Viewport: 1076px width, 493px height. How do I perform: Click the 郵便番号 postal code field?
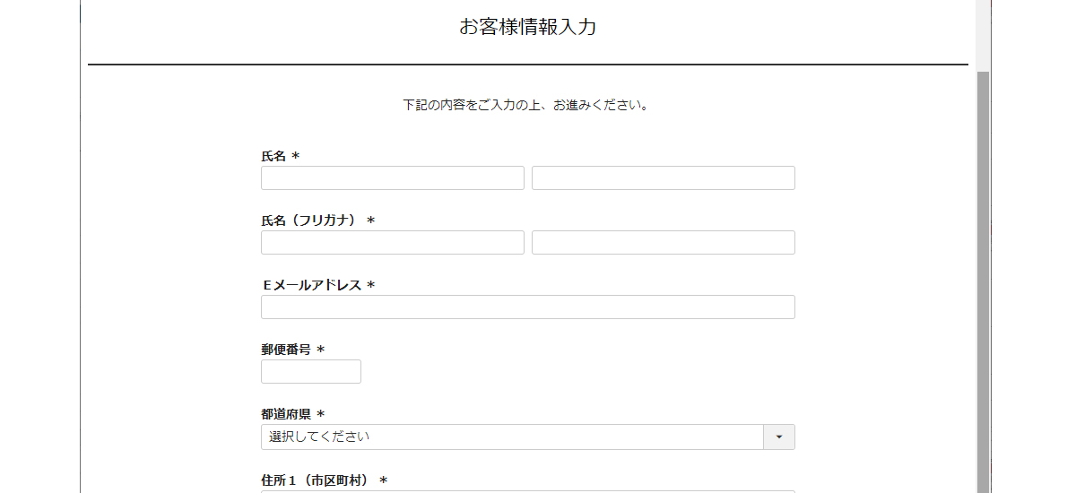click(x=310, y=372)
